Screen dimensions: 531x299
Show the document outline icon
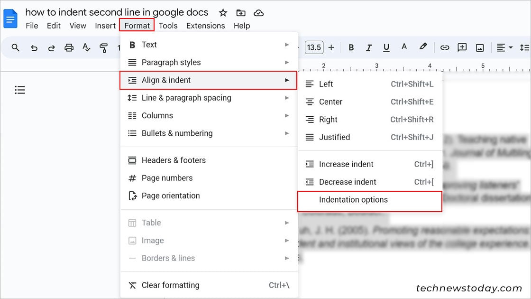pos(19,90)
